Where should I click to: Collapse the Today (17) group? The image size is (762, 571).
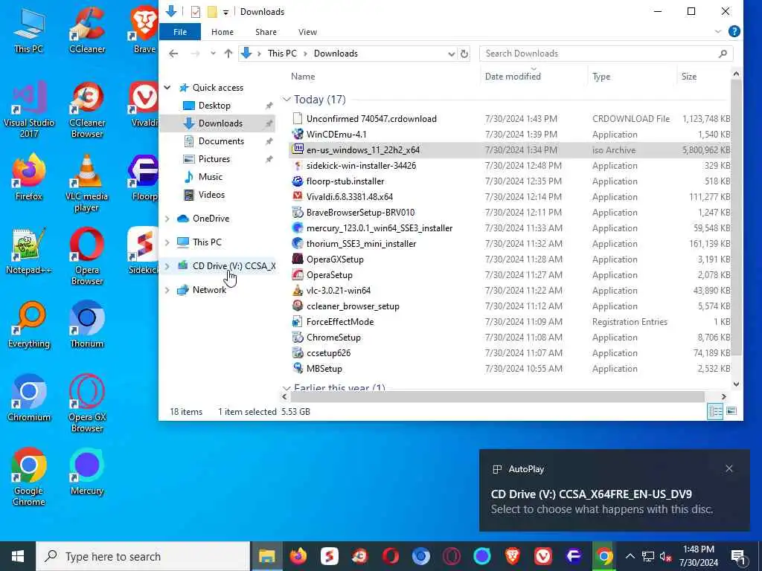coord(286,100)
